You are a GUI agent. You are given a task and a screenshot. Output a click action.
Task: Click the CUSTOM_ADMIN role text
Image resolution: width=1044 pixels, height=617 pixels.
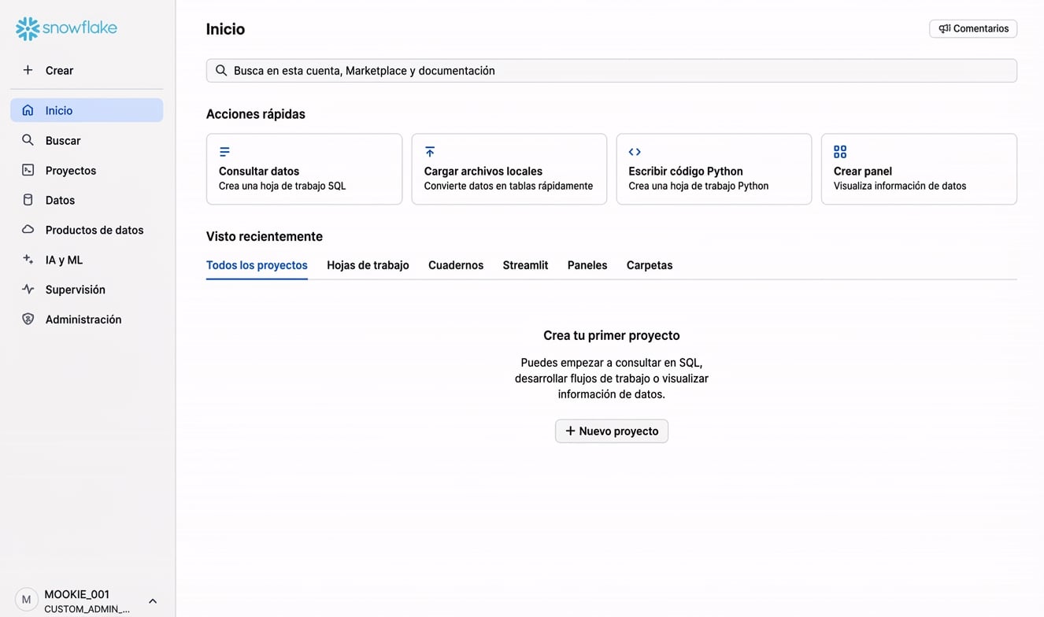pyautogui.click(x=87, y=609)
